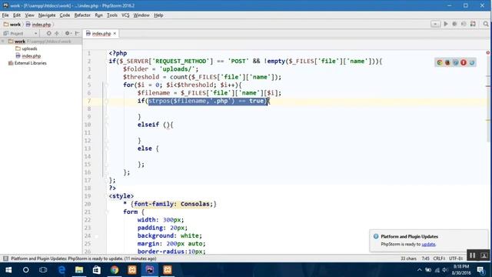Select External Libraries in project tree
The height and width of the screenshot is (277, 492).
(30, 63)
